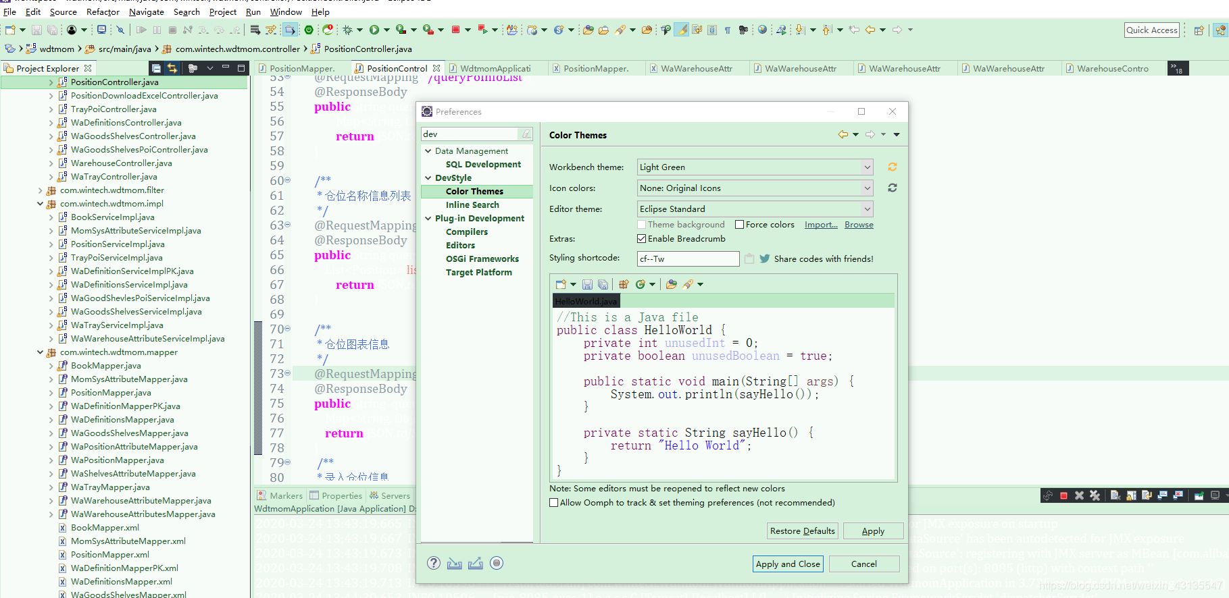
Task: Show the hidden editor tabs list (18)
Action: (1176, 68)
